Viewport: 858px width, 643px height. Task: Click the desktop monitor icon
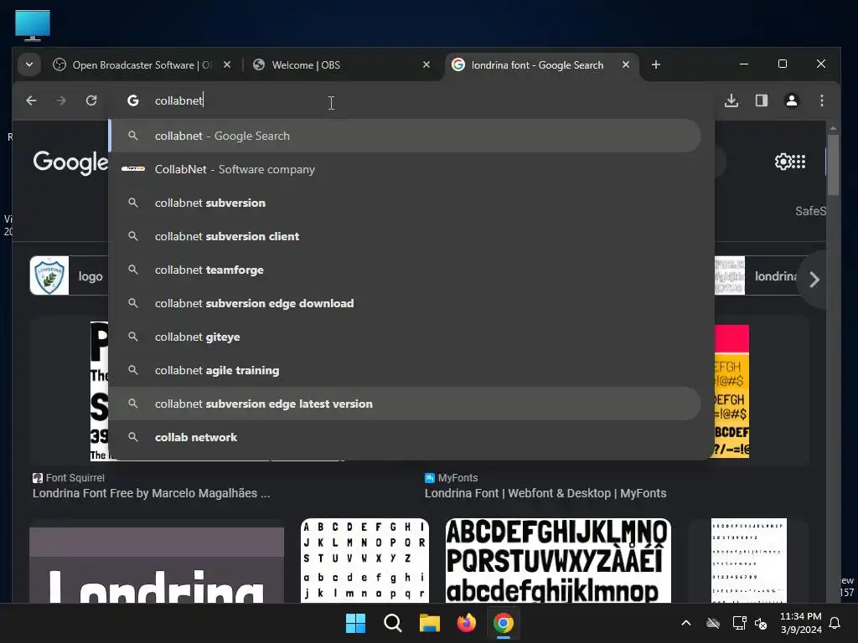point(33,25)
